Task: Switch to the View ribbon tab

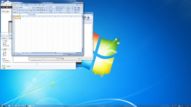Action: coord(43,5)
